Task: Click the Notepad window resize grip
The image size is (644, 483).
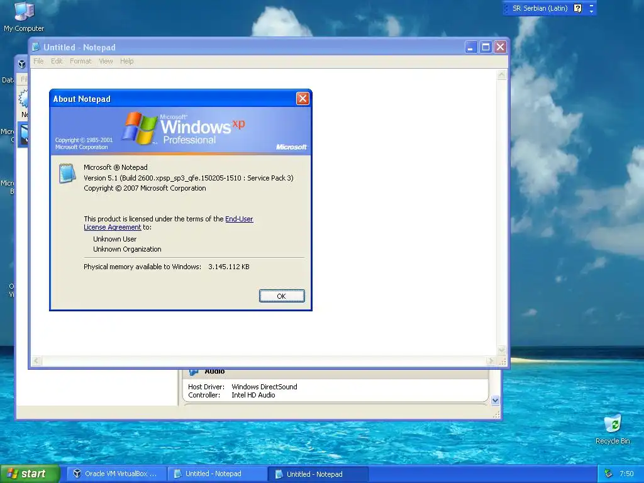Action: [x=502, y=362]
